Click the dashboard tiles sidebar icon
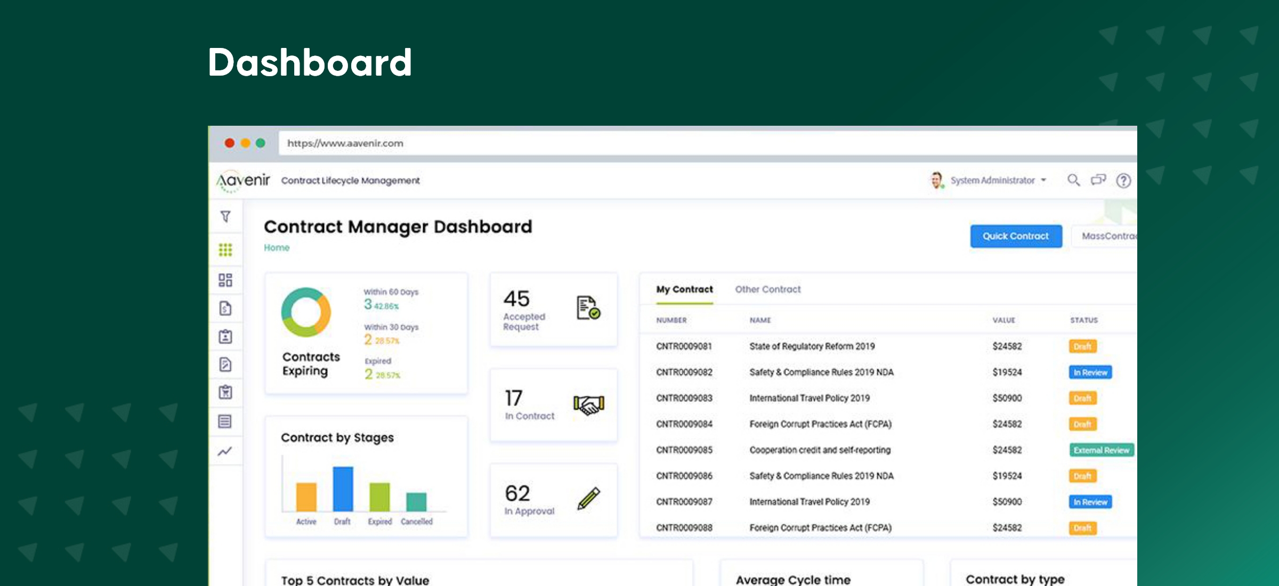 click(225, 280)
